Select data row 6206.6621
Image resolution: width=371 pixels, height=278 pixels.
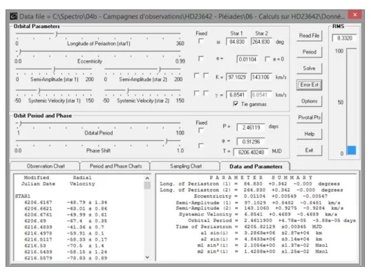pos(66,208)
